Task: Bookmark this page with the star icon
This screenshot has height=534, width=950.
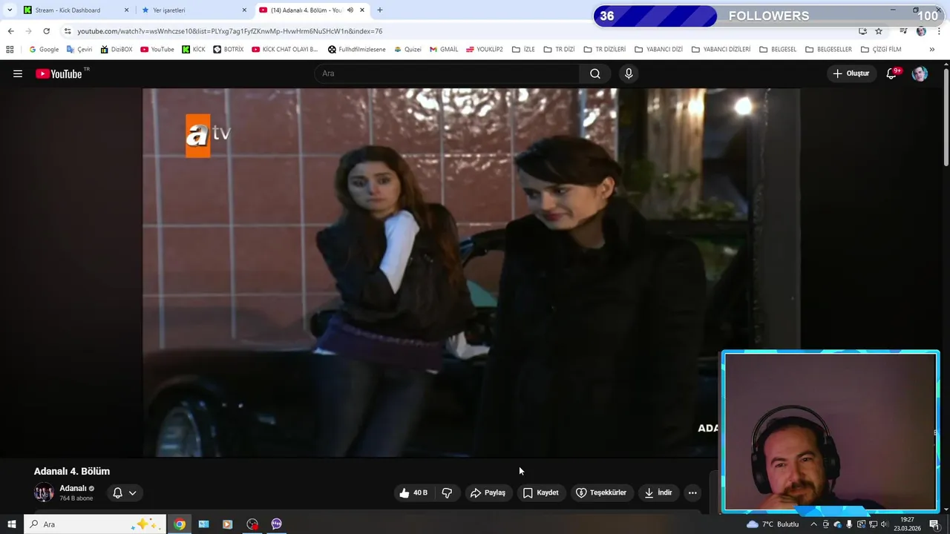Action: pos(879,31)
